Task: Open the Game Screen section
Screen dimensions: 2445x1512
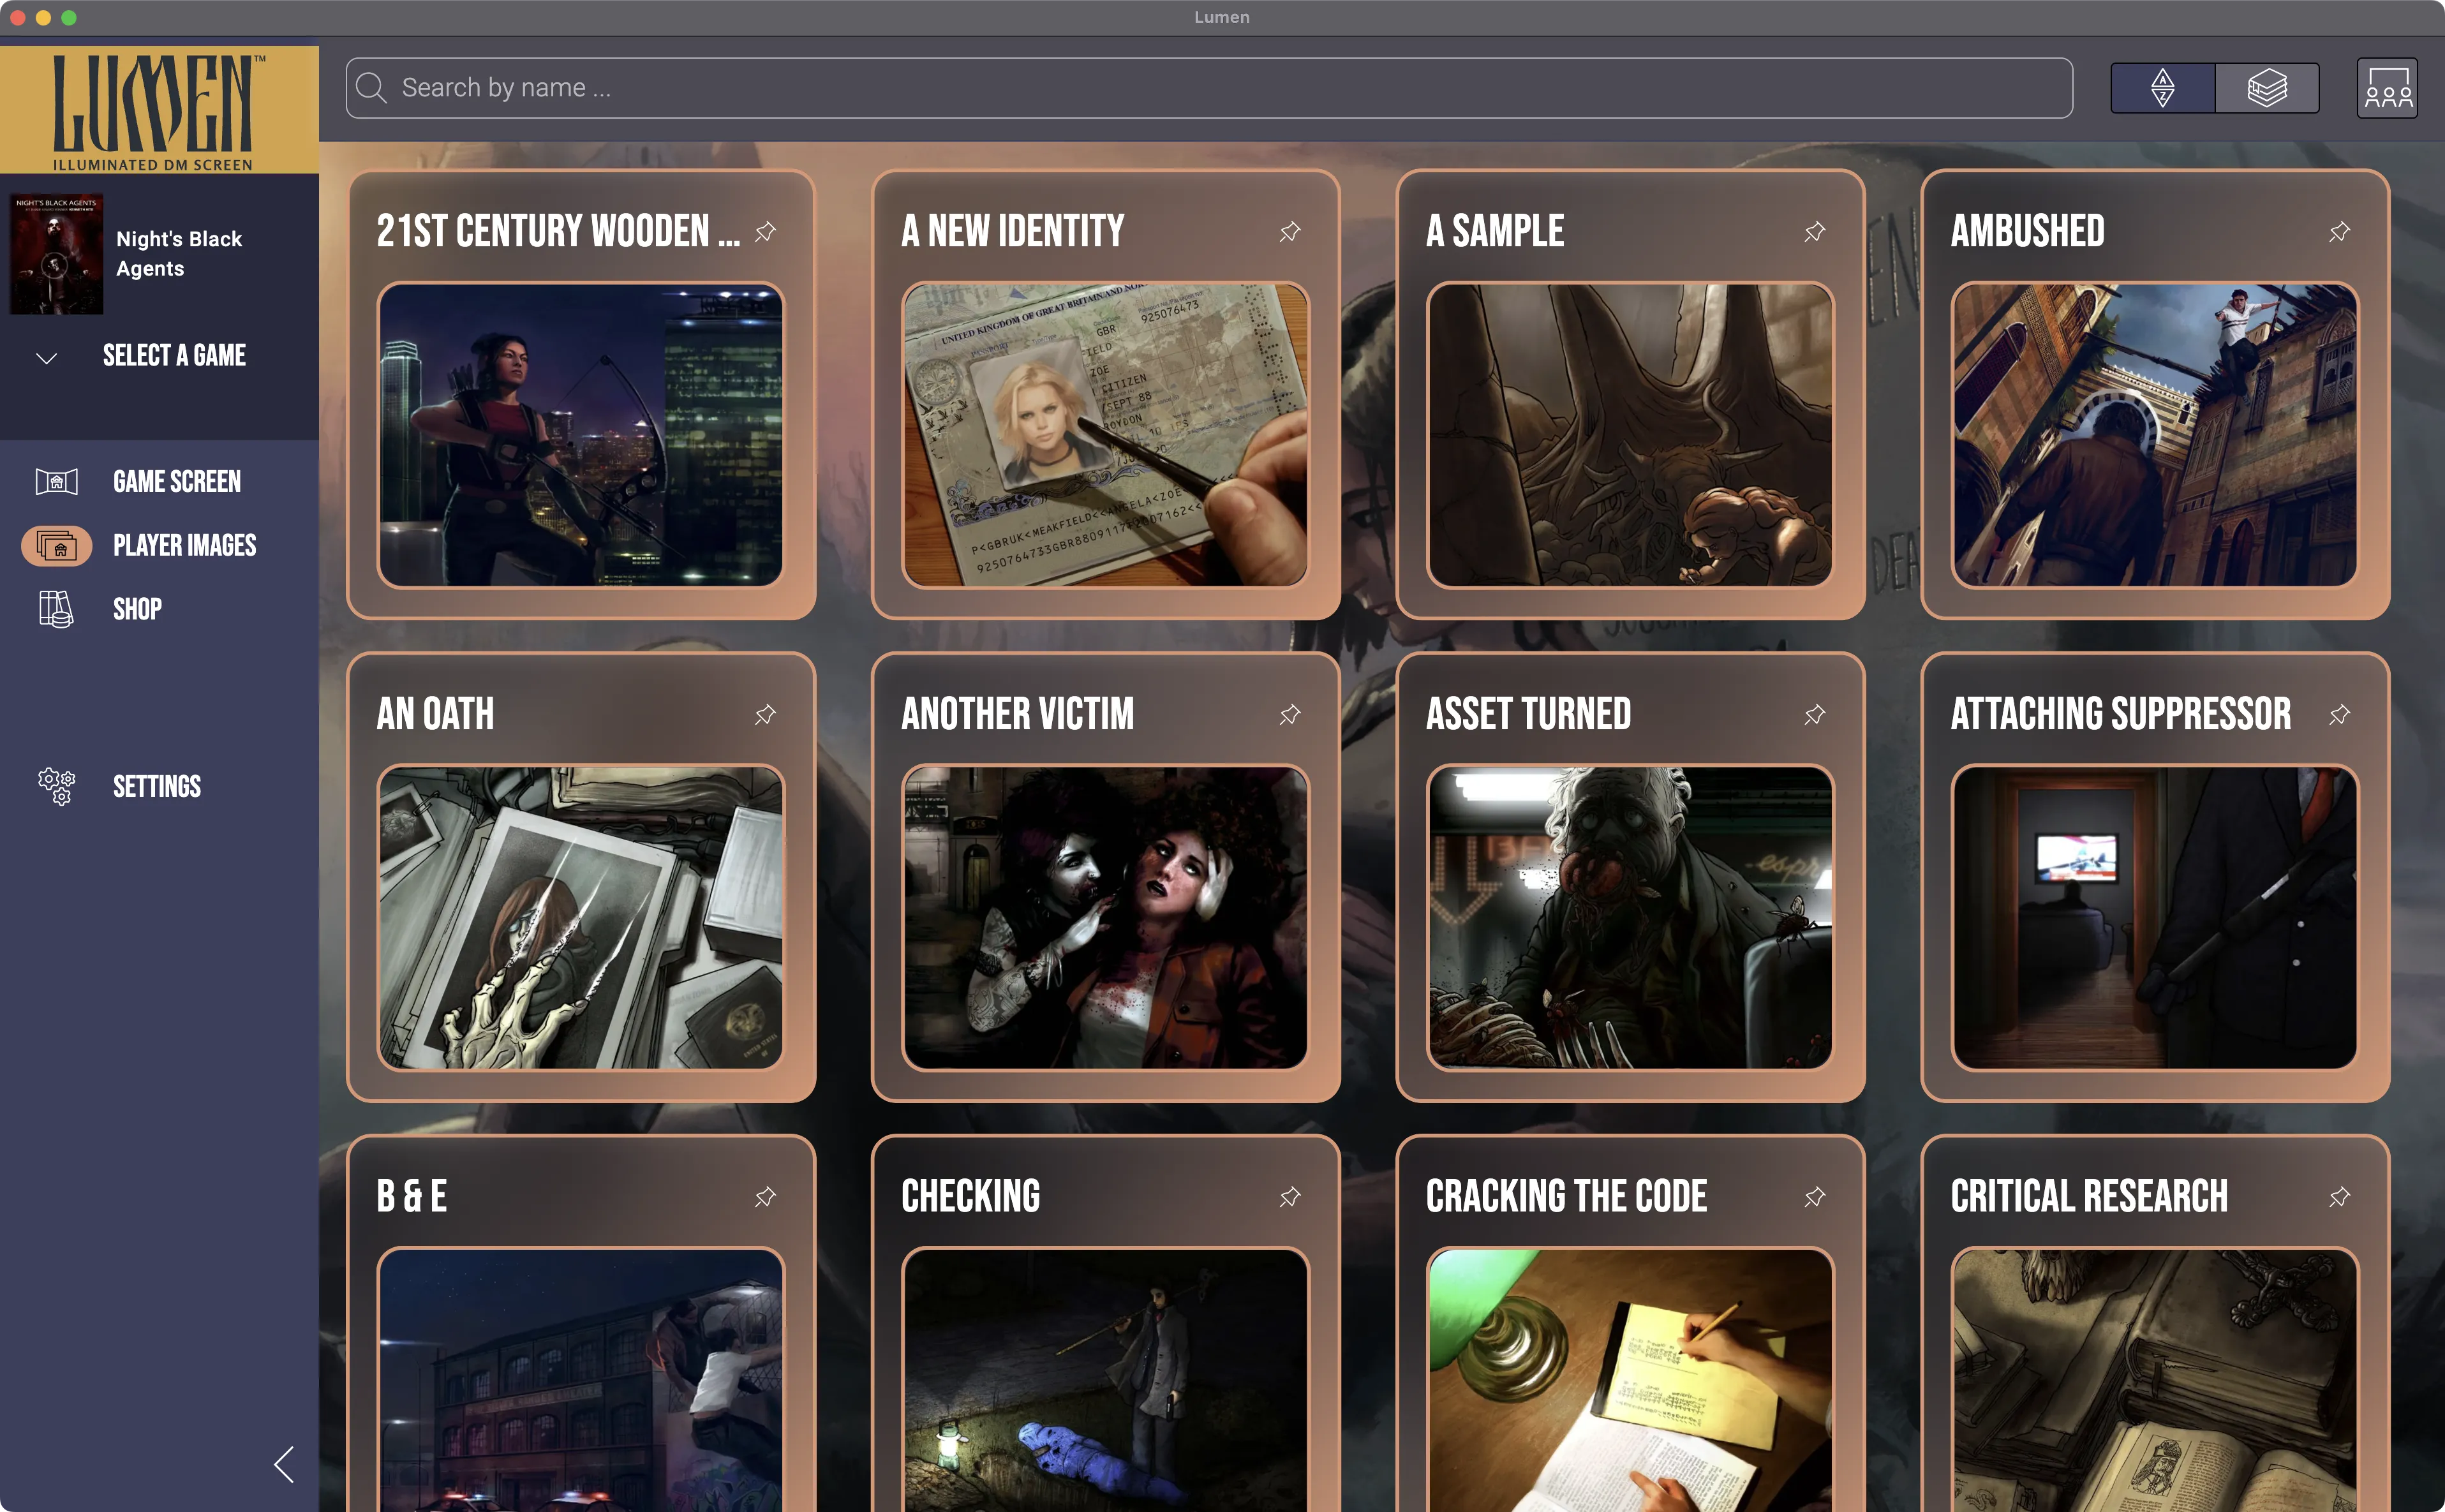Action: tap(176, 481)
